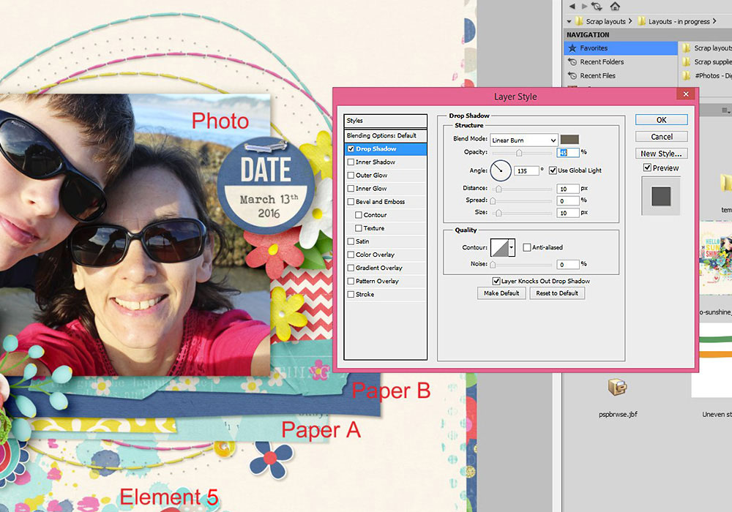The width and height of the screenshot is (732, 512).
Task: Click the Size slider handle
Action: [x=498, y=213]
